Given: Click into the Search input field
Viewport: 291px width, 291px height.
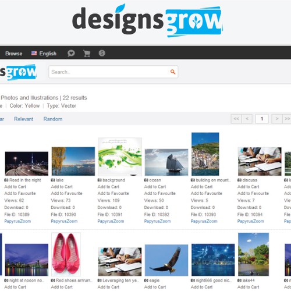Looking at the screenshot, I should [x=109, y=72].
